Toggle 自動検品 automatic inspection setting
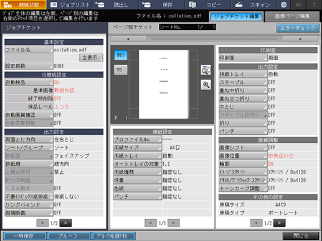The width and height of the screenshot is (322, 241). click(29, 82)
